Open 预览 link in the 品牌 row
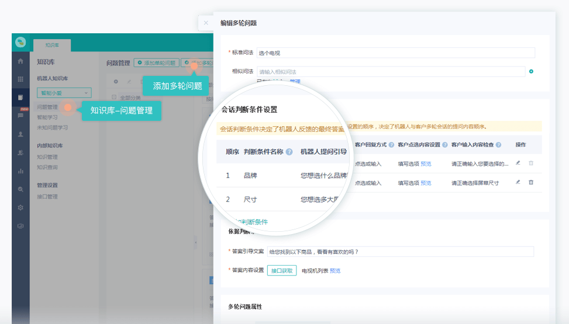The image size is (569, 324). 426,164
